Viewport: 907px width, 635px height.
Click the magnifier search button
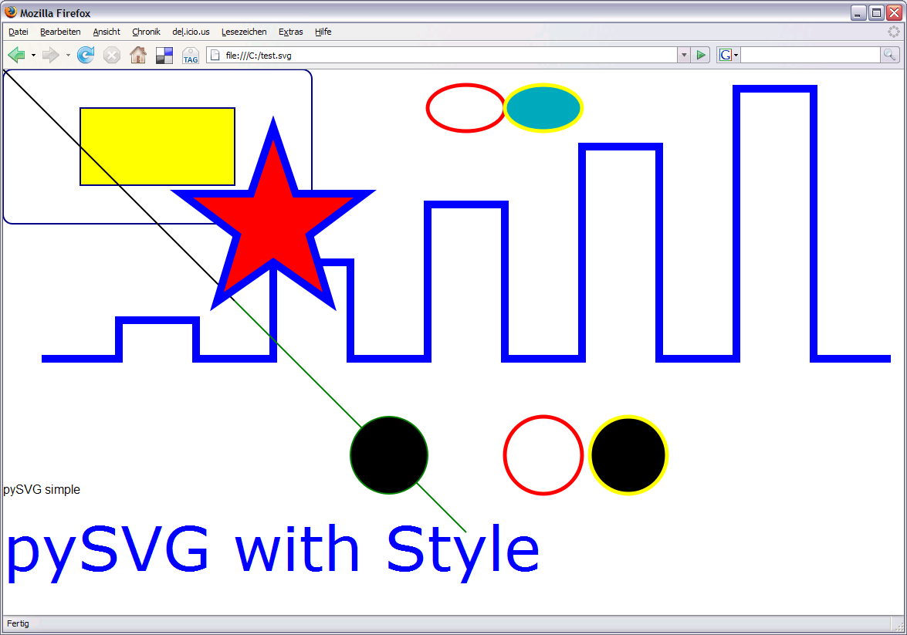[x=890, y=55]
